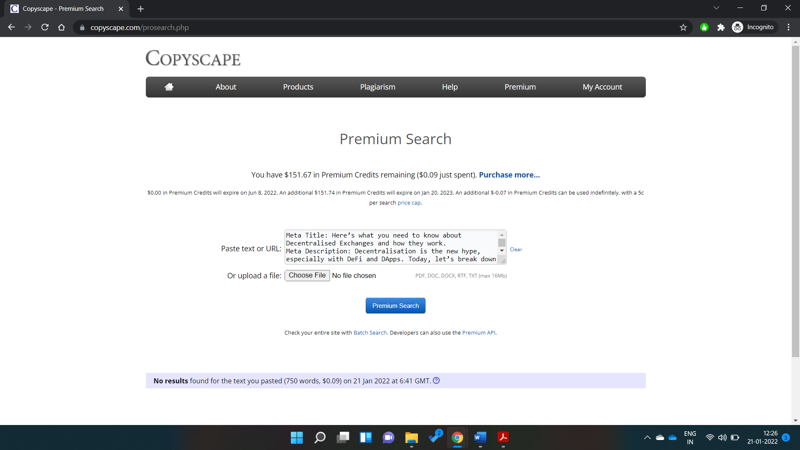
Task: Open the Teams Chat taskbar icon
Action: (x=388, y=437)
